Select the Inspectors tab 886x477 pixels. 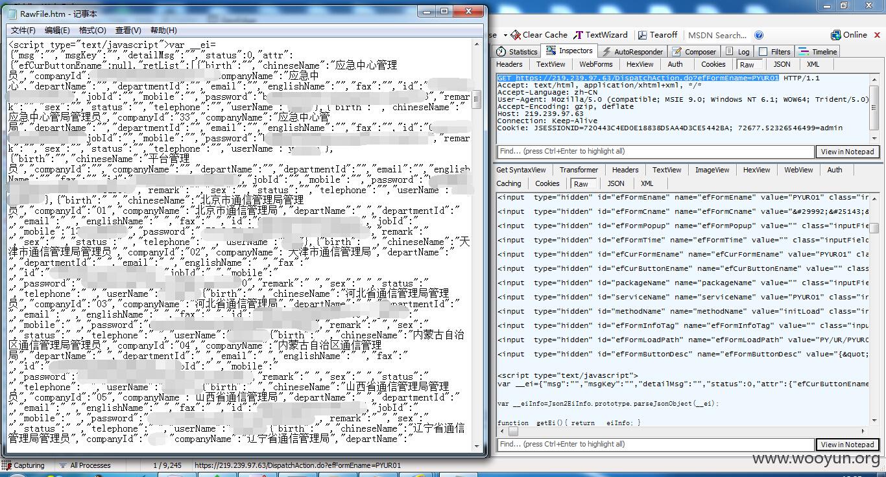[569, 51]
